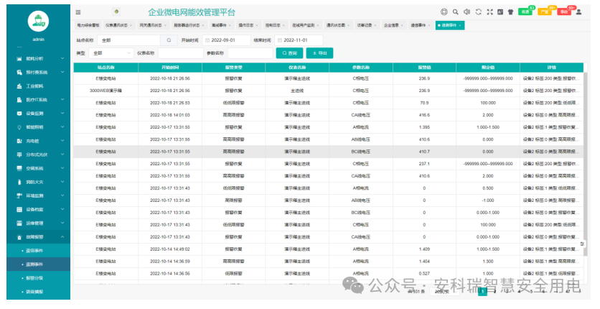Click the 查询 query button

click(x=290, y=53)
